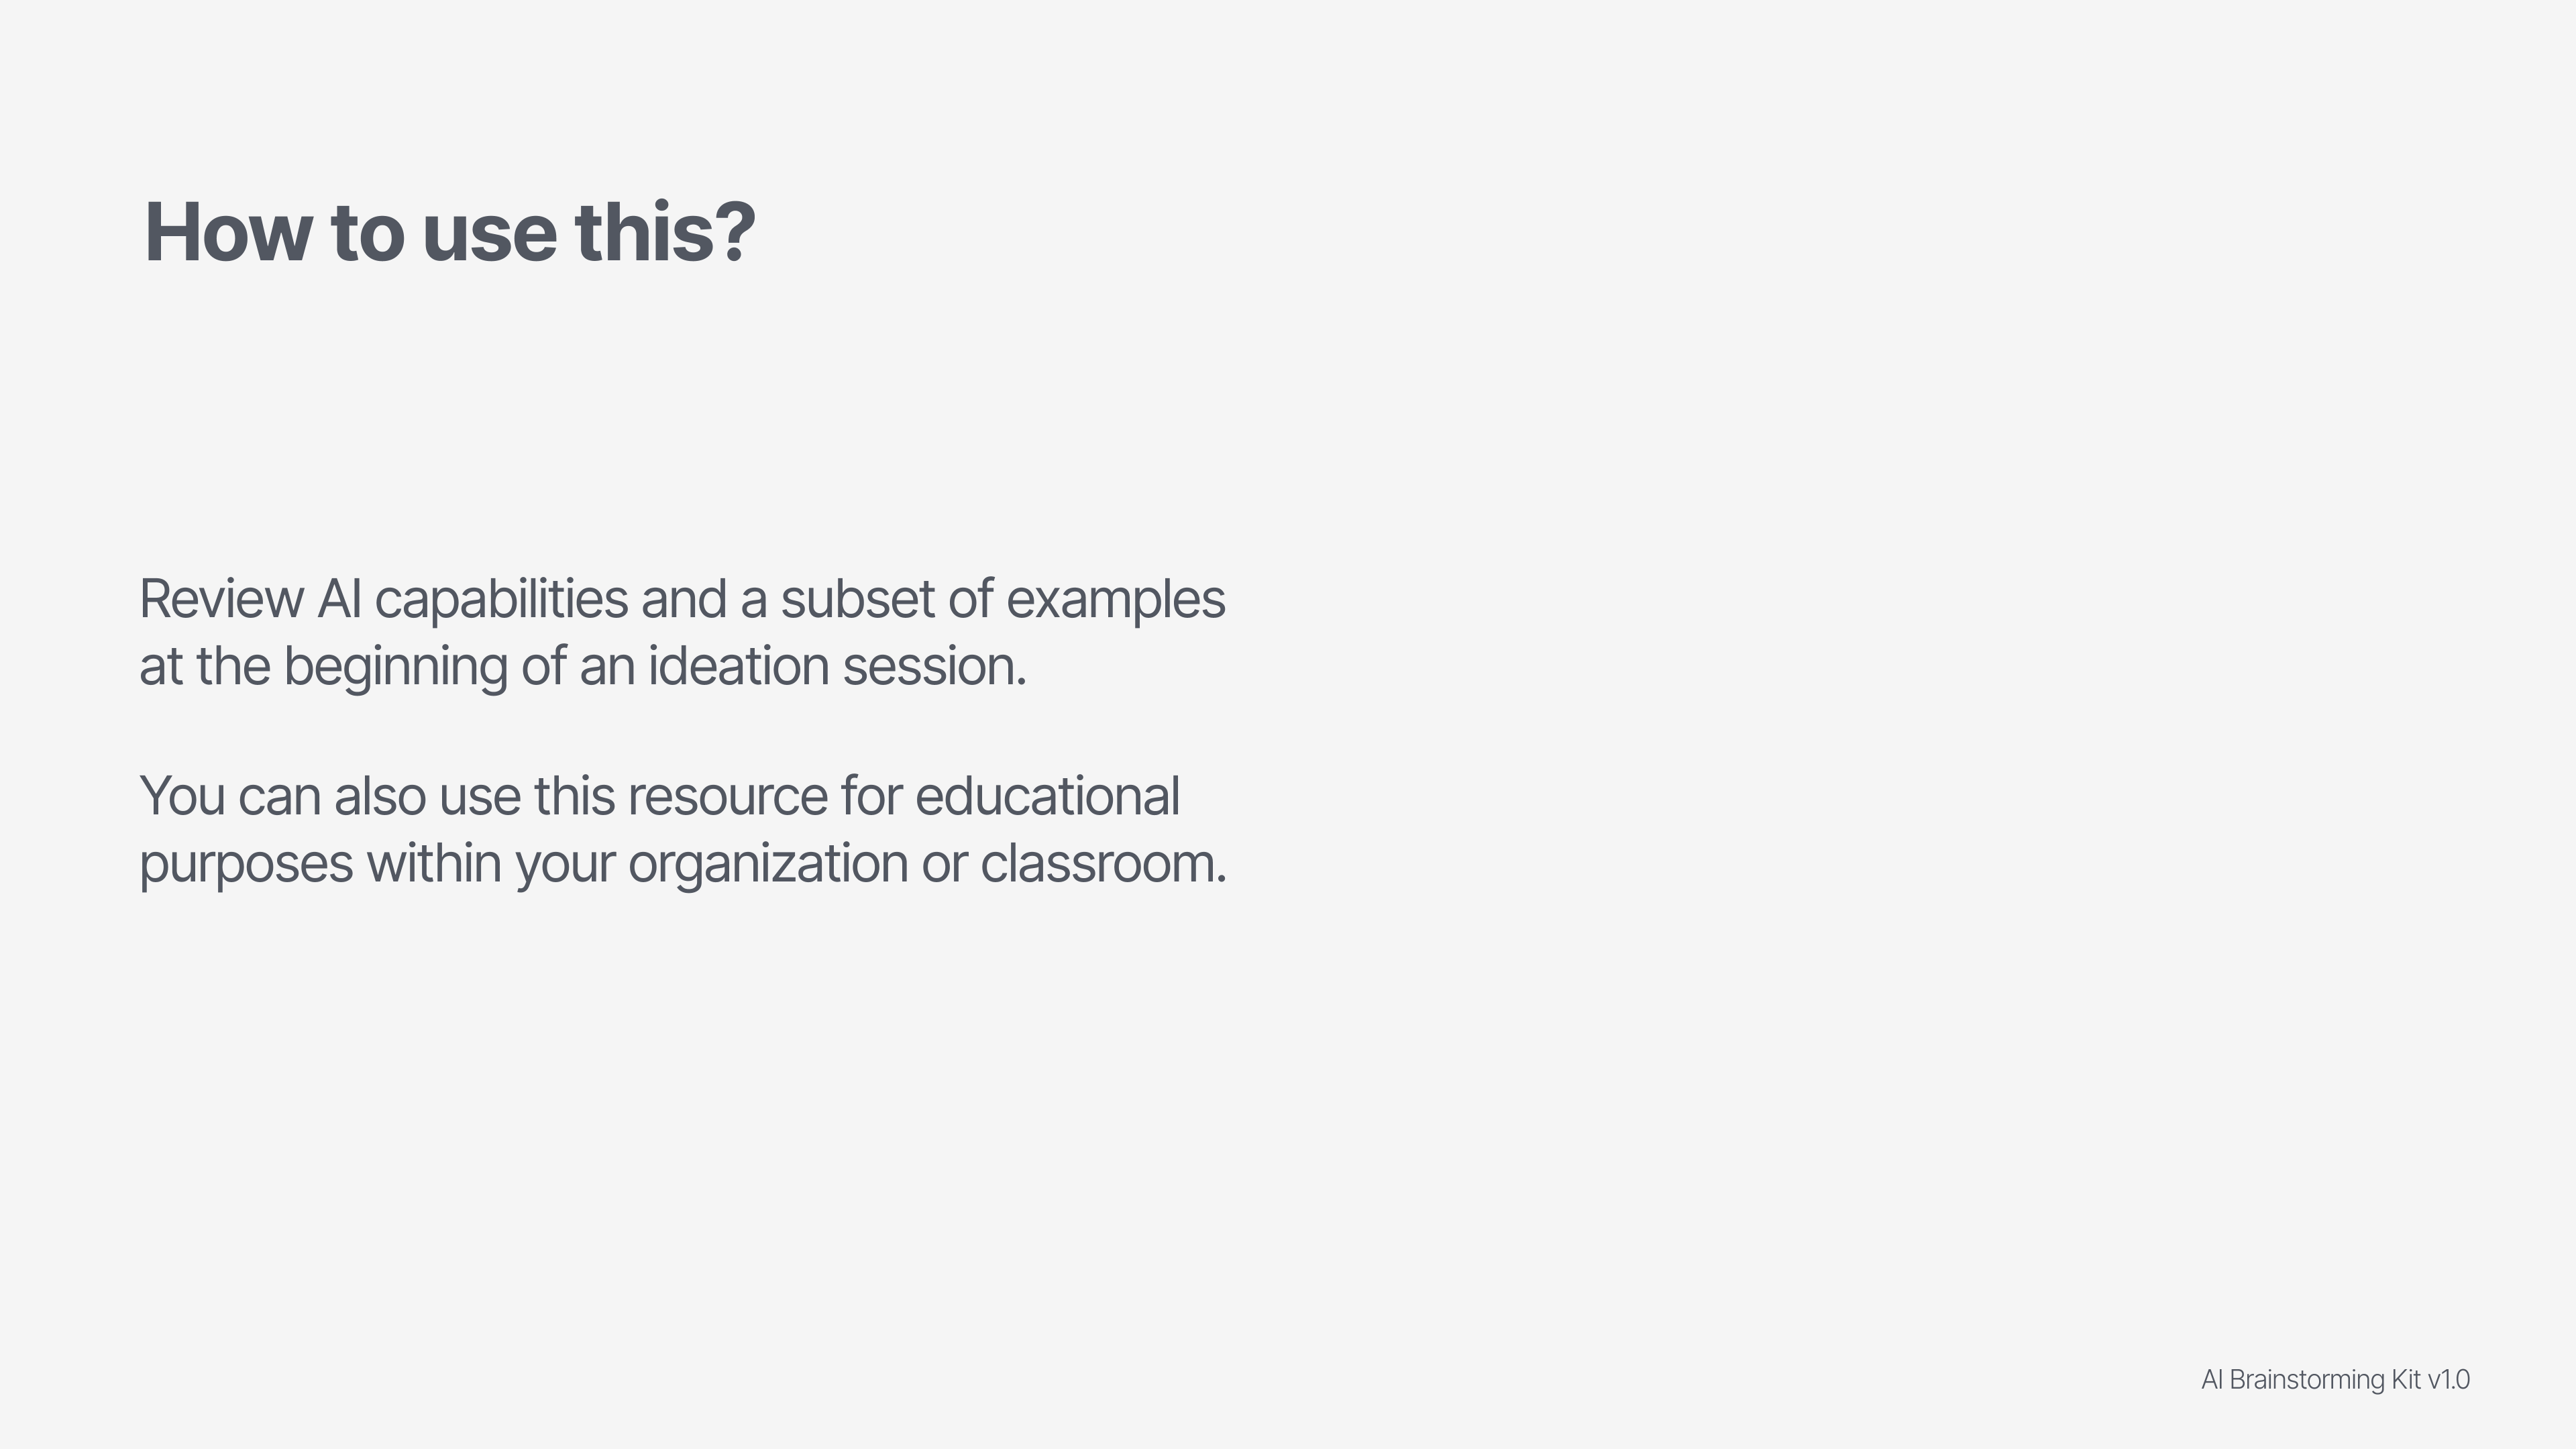Image resolution: width=2576 pixels, height=1449 pixels.
Task: Click the word "examples" in the body text
Action: [x=1115, y=599]
